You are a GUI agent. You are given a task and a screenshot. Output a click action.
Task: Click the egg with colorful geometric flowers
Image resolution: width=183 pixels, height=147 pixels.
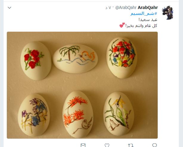tap(122, 57)
